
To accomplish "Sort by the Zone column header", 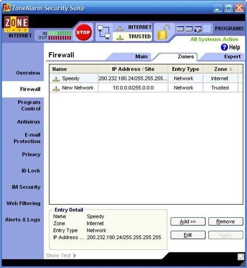I will click(x=220, y=69).
